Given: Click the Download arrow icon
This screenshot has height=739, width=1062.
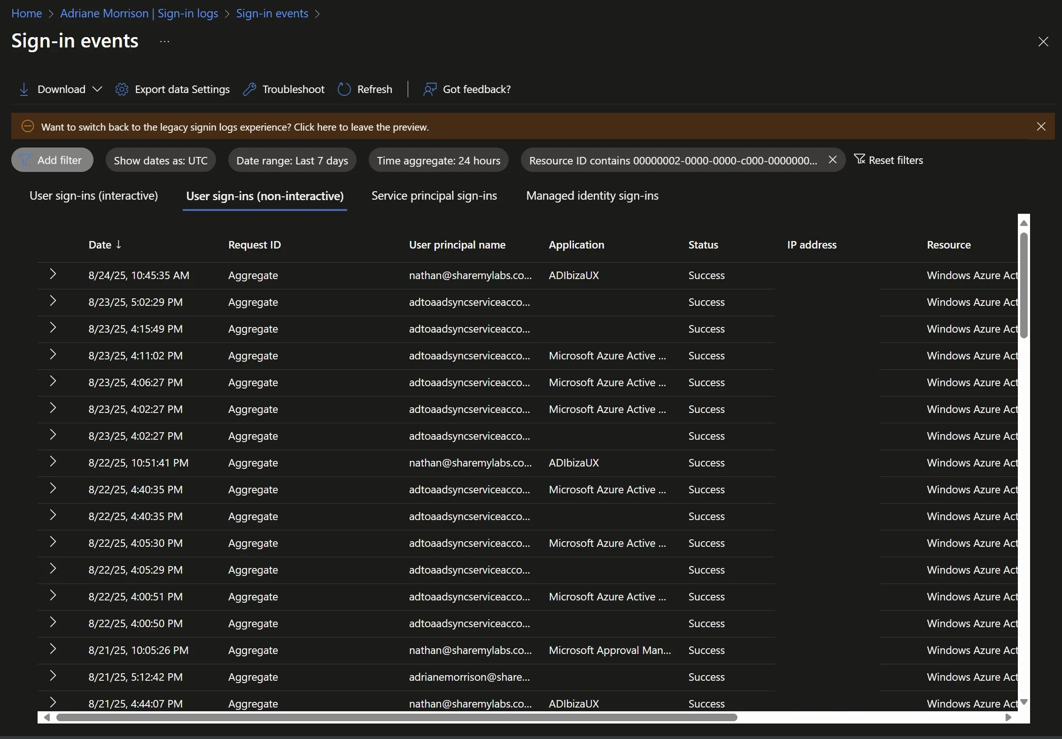Looking at the screenshot, I should (24, 89).
